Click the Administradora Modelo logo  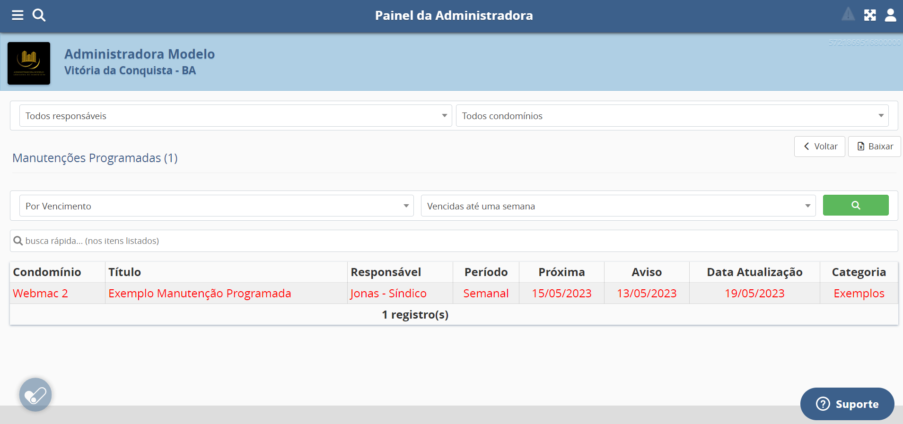pyautogui.click(x=29, y=63)
